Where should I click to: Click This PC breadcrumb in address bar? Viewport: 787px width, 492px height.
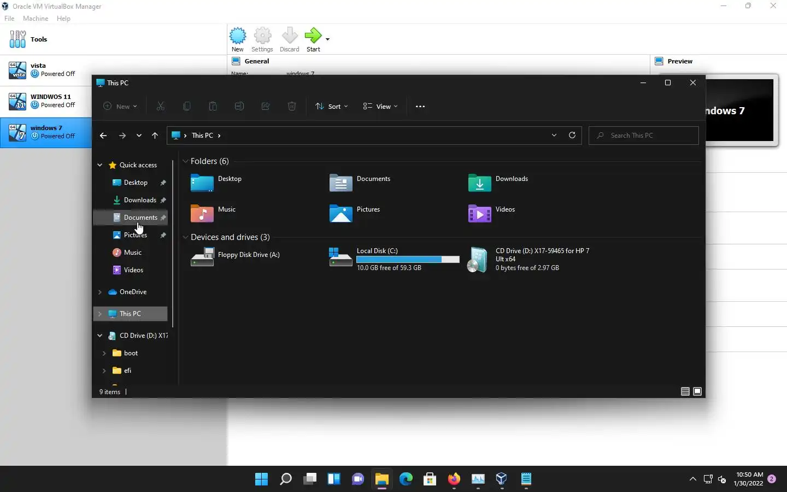[202, 136]
